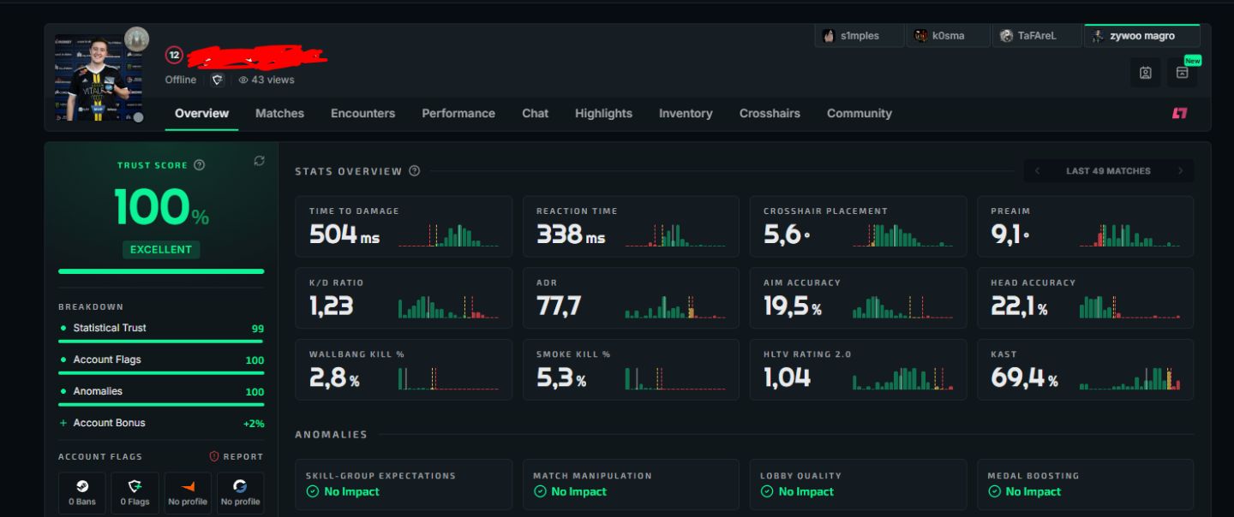This screenshot has width=1234, height=517.
Task: Go to previous matches range with left chevron
Action: tap(1038, 171)
